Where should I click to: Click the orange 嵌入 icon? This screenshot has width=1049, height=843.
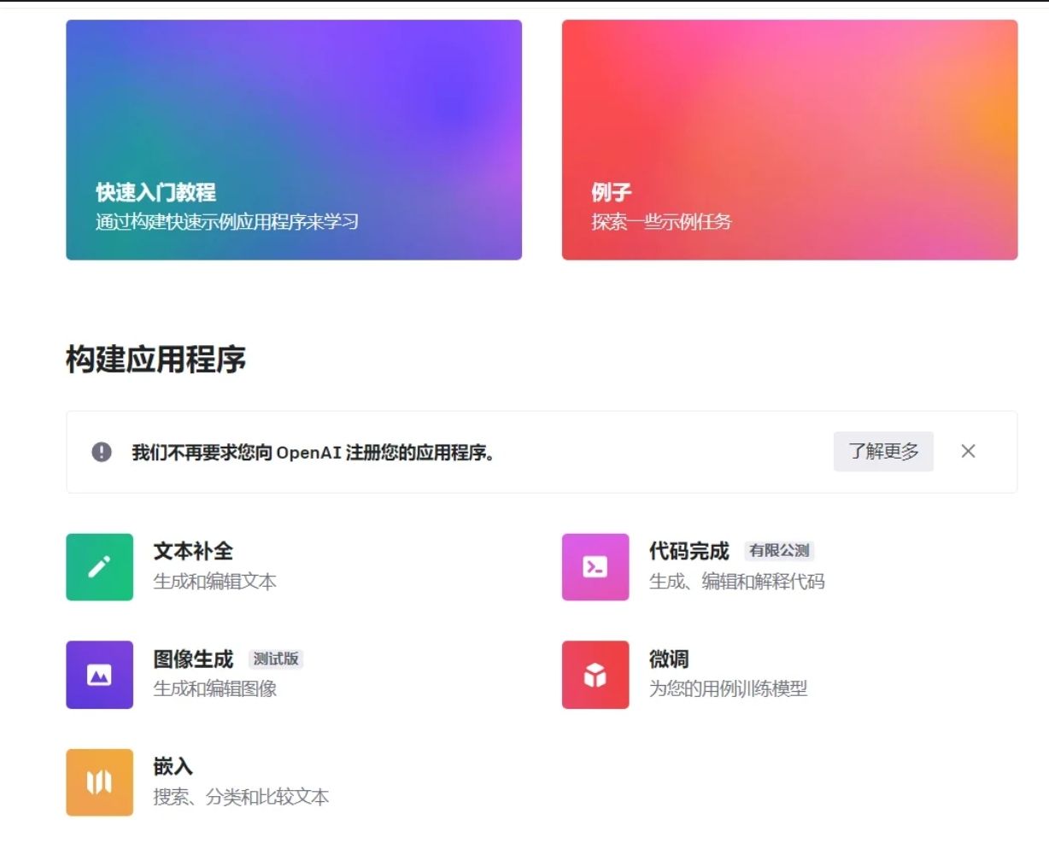tap(99, 782)
